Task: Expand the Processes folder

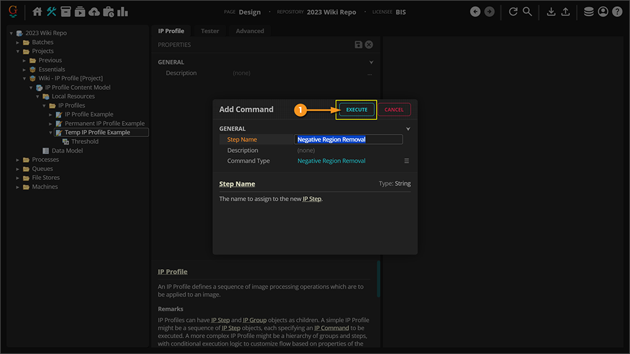Action: point(18,160)
